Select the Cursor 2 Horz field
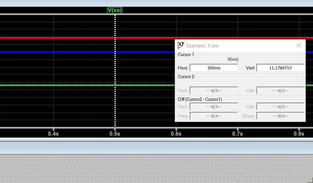 [x=214, y=90]
